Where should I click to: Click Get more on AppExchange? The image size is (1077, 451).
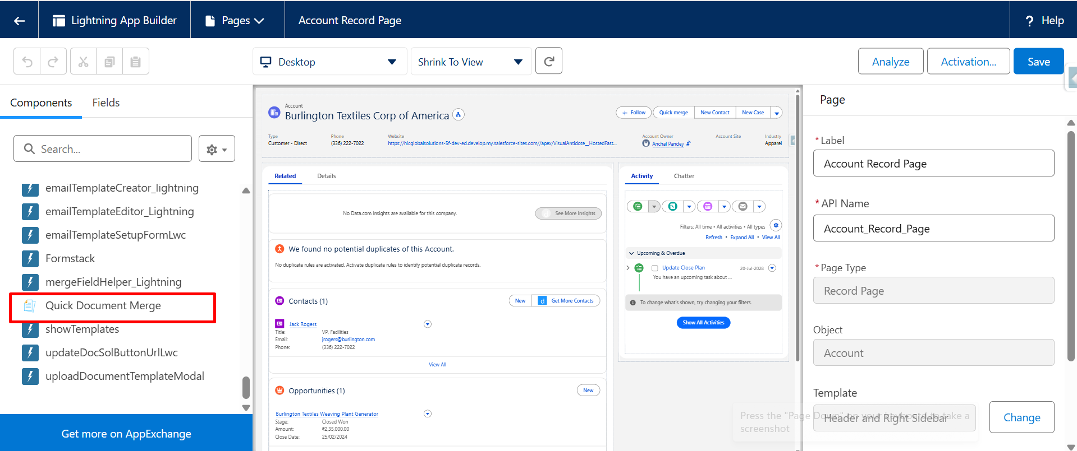pos(126,434)
